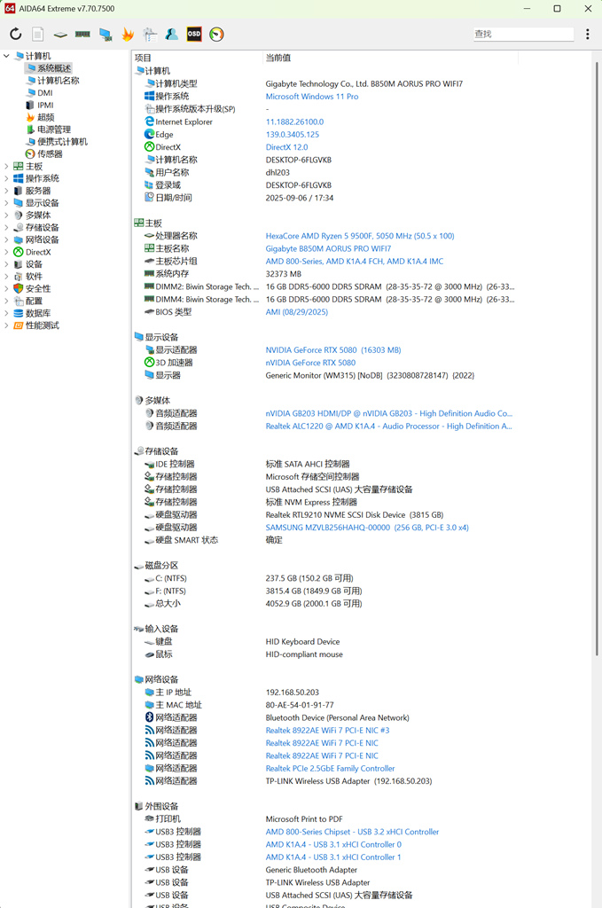
Task: Open the Disk Benchmark toolbar icon
Action: [60, 35]
